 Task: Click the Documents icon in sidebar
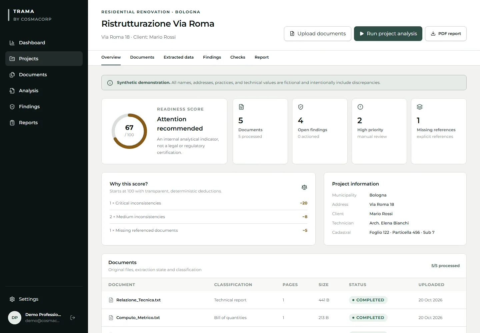(x=12, y=75)
